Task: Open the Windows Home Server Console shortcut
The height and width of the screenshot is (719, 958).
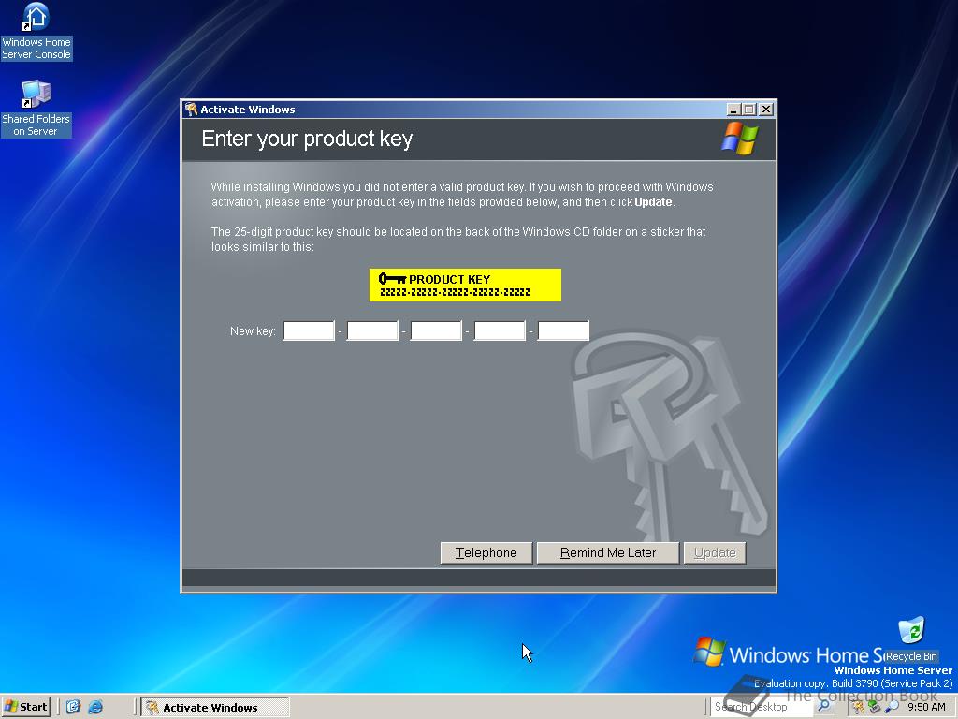Action: click(36, 32)
